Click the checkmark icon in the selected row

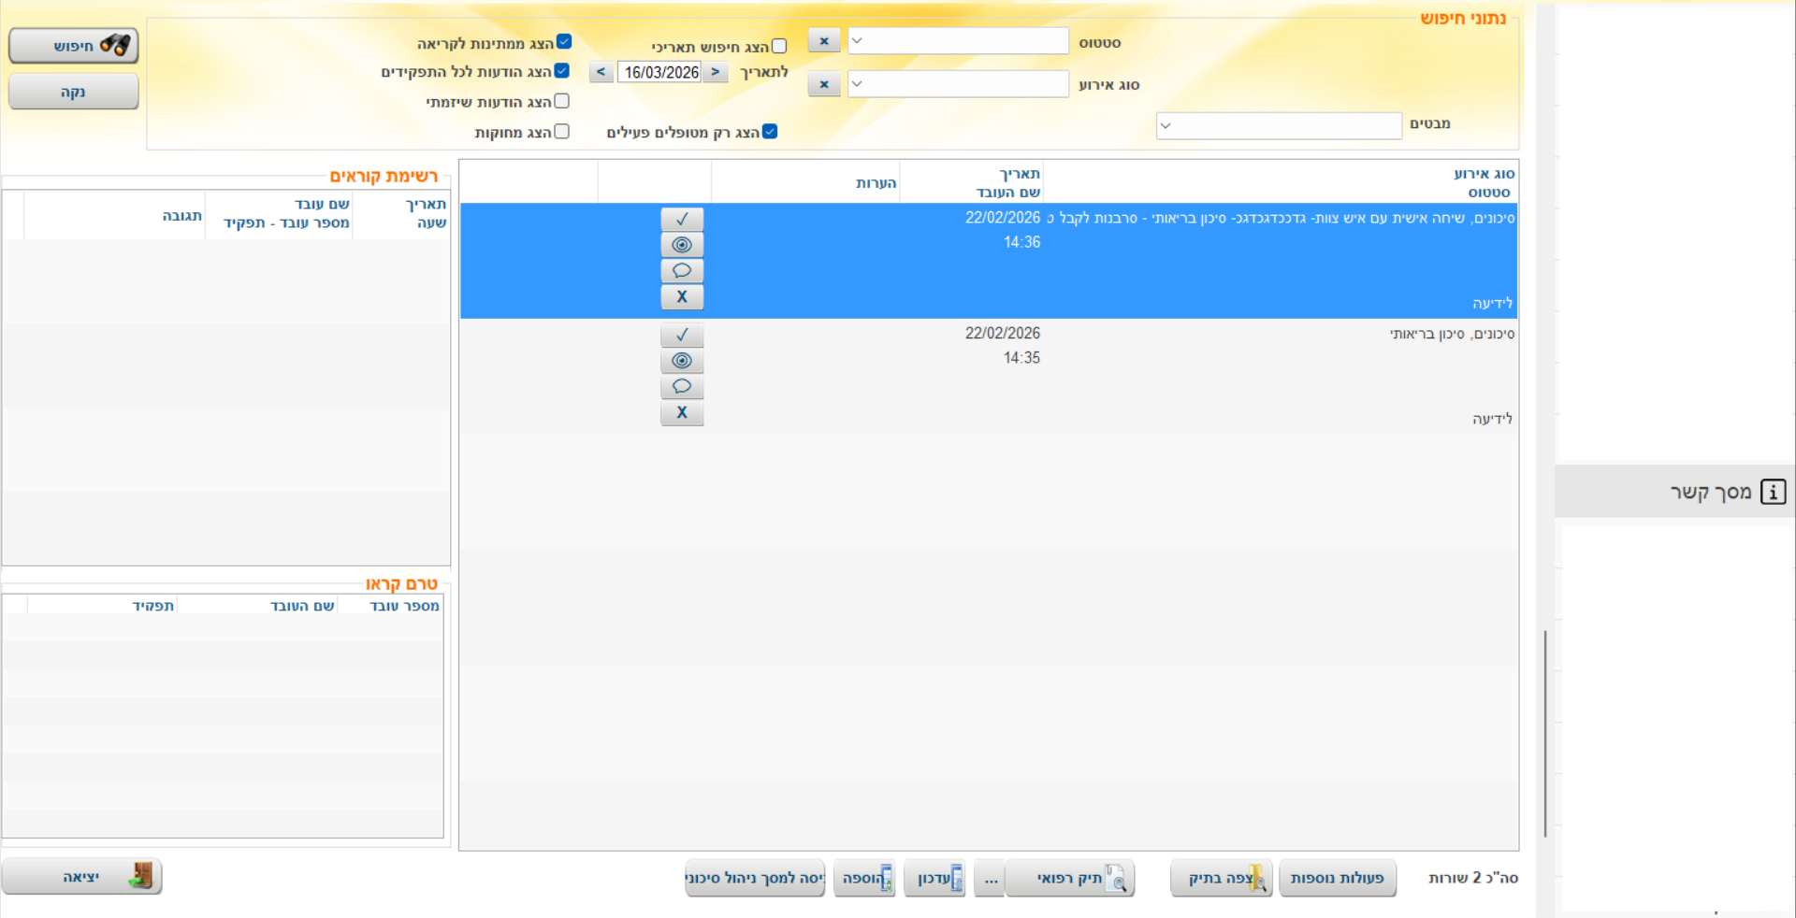coord(682,219)
